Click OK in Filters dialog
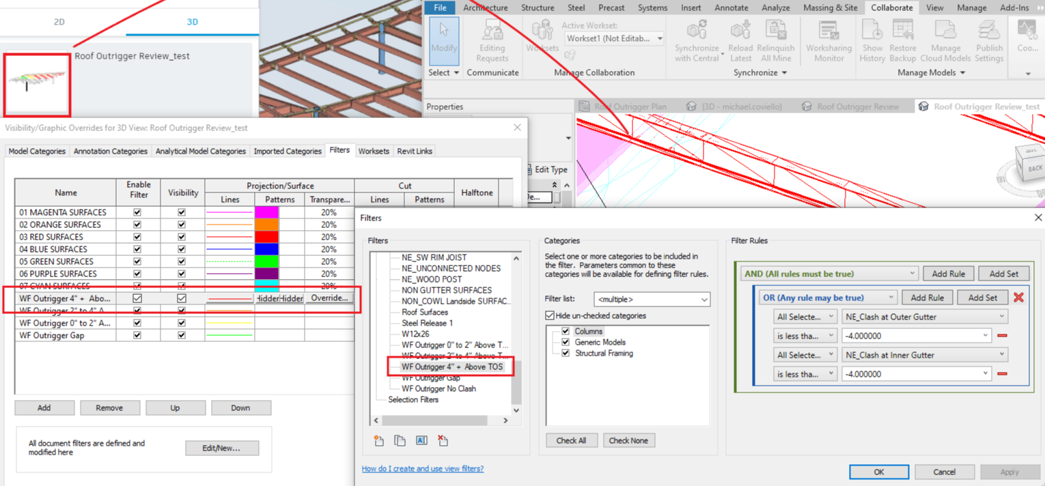This screenshot has height=486, width=1045. pyautogui.click(x=879, y=472)
